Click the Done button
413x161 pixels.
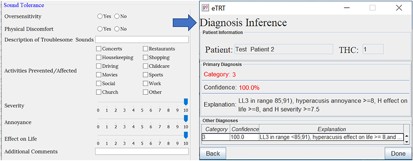398,154
